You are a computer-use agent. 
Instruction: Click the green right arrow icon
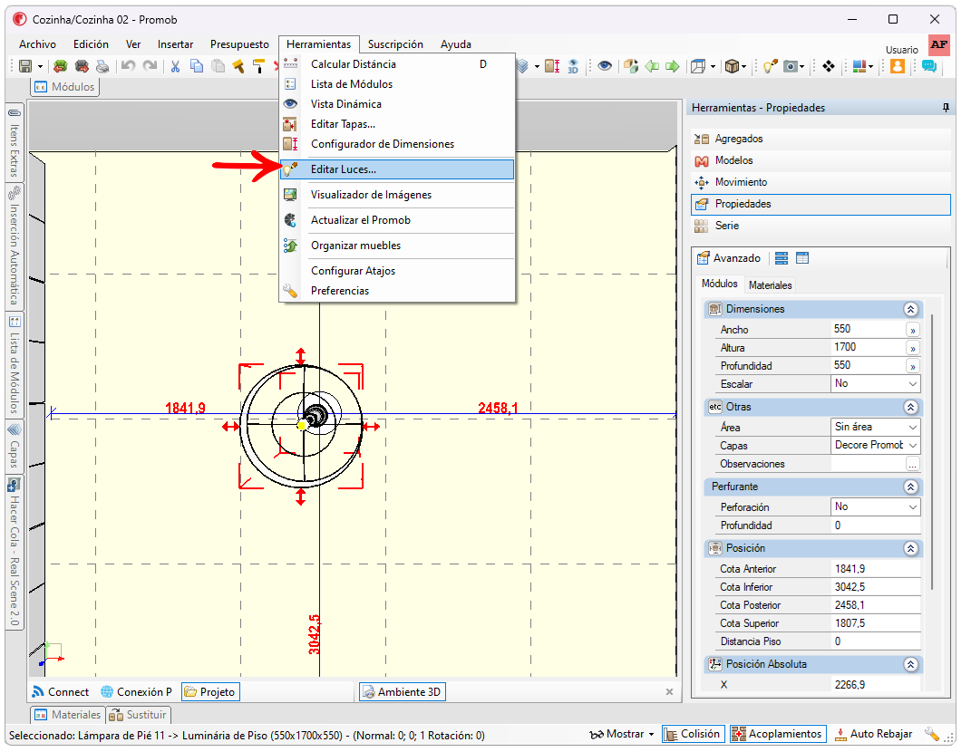tap(673, 65)
